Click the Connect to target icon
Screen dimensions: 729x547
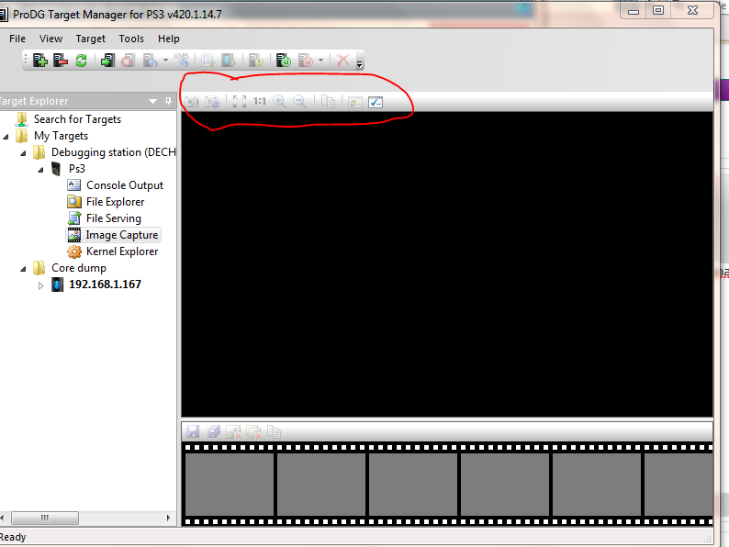[107, 61]
